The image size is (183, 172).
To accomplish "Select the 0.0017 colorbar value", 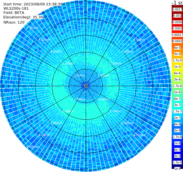I will [x=177, y=9].
